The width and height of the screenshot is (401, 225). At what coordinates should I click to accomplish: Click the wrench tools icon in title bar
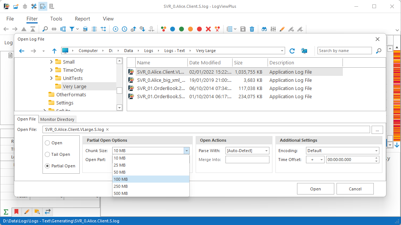pos(34,6)
